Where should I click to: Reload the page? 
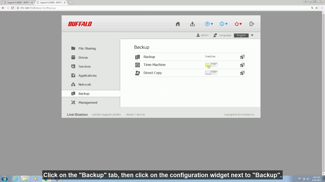(x=12, y=8)
